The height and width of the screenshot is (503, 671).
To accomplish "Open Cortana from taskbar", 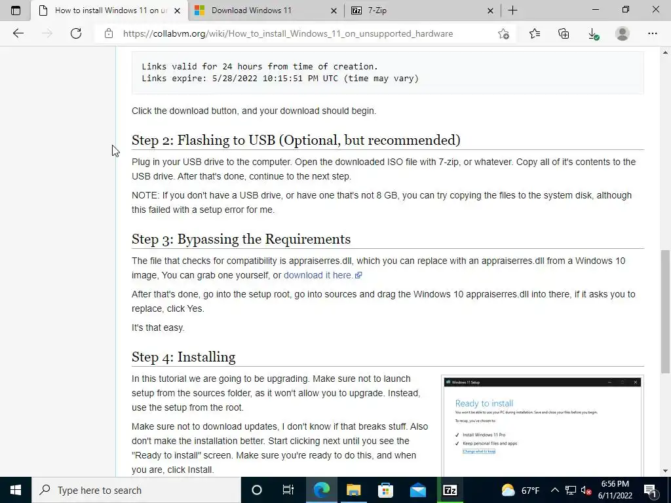I will 257,490.
